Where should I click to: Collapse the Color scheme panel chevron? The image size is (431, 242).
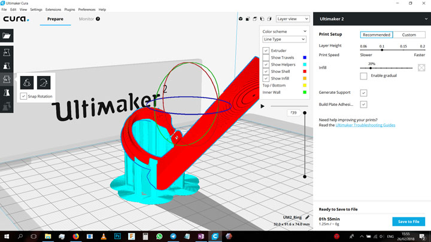305,31
